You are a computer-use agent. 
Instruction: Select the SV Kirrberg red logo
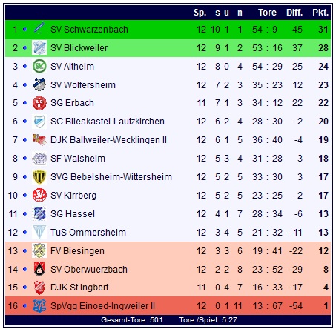[39, 195]
